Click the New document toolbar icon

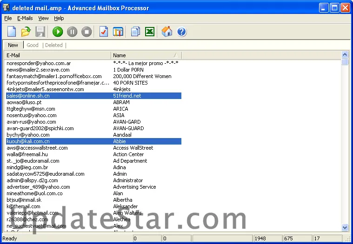tap(12, 32)
